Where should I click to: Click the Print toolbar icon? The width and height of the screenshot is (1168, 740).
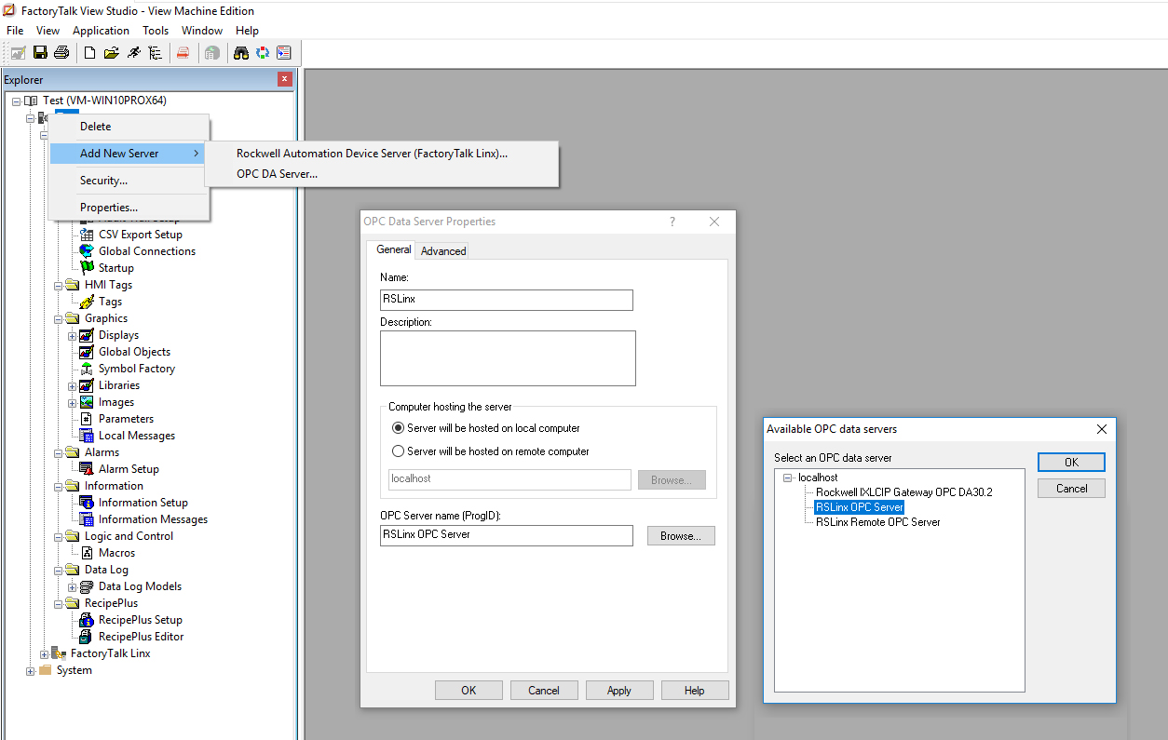pos(61,53)
